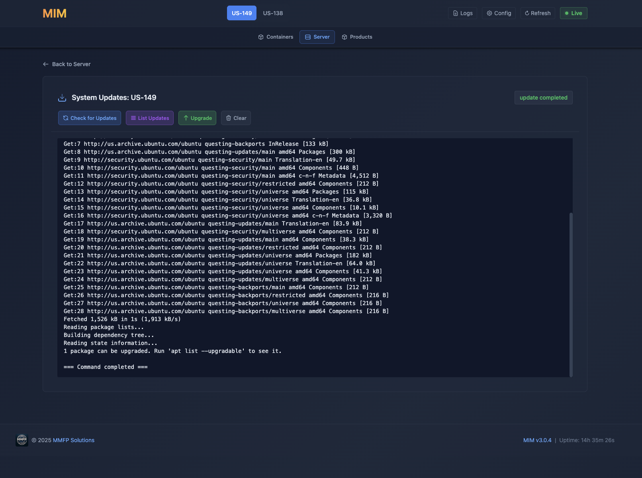Open the Back to Server link
The width and height of the screenshot is (642, 478).
point(71,64)
